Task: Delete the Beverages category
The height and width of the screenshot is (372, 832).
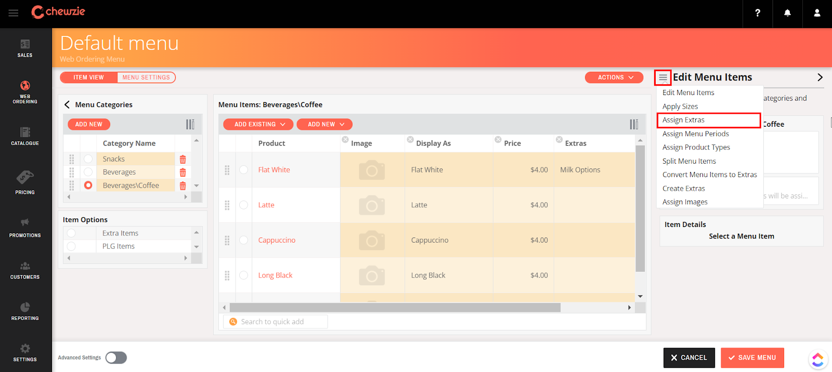Action: click(x=183, y=172)
